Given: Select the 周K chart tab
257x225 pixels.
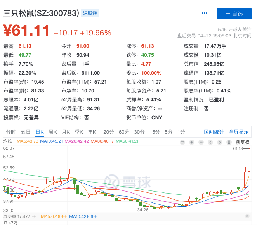Looking at the screenshot, I should click(x=53, y=132).
